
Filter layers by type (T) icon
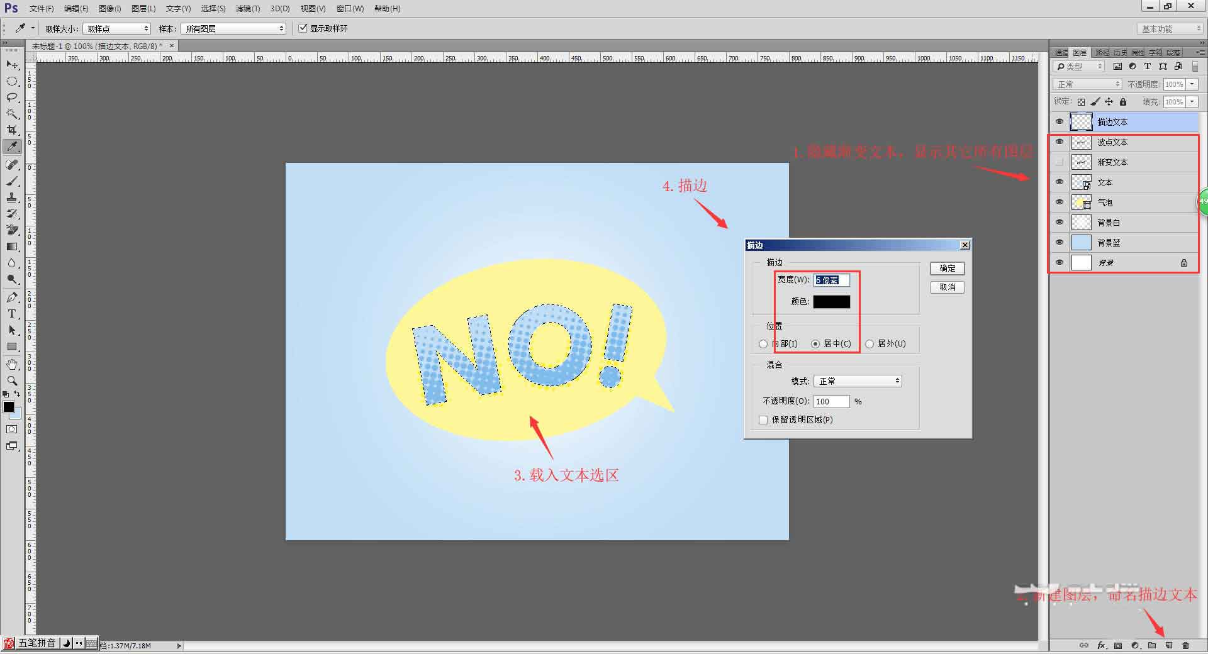point(1148,66)
